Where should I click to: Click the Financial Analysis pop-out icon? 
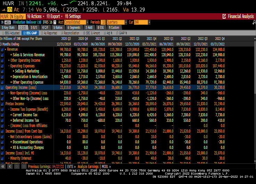click(x=224, y=16)
